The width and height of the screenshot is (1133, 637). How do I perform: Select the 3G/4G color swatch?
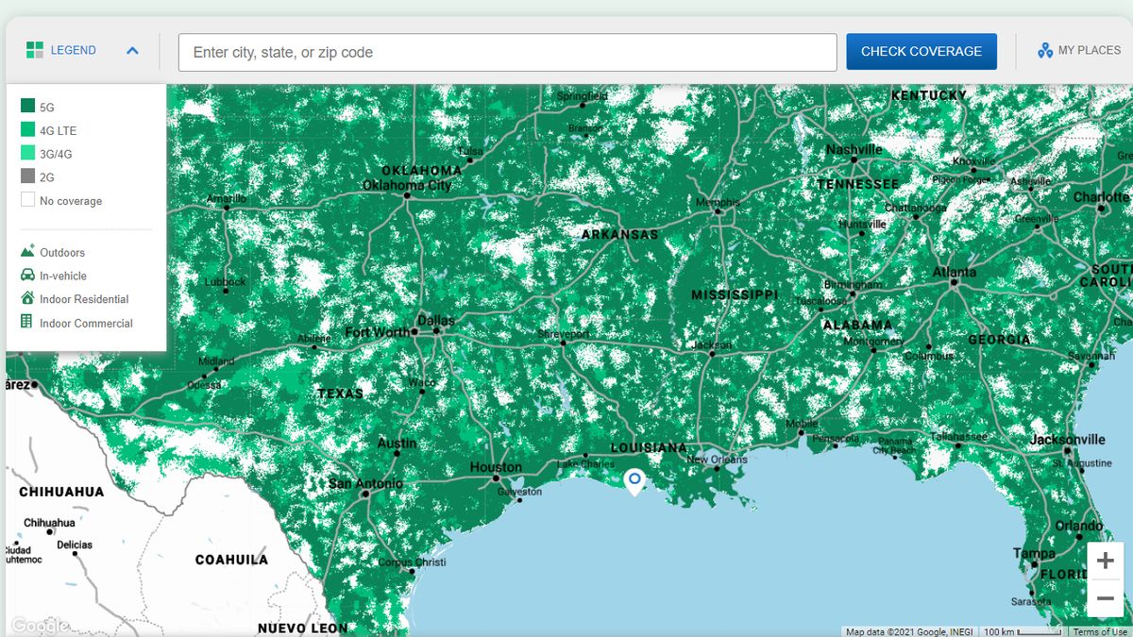[27, 153]
